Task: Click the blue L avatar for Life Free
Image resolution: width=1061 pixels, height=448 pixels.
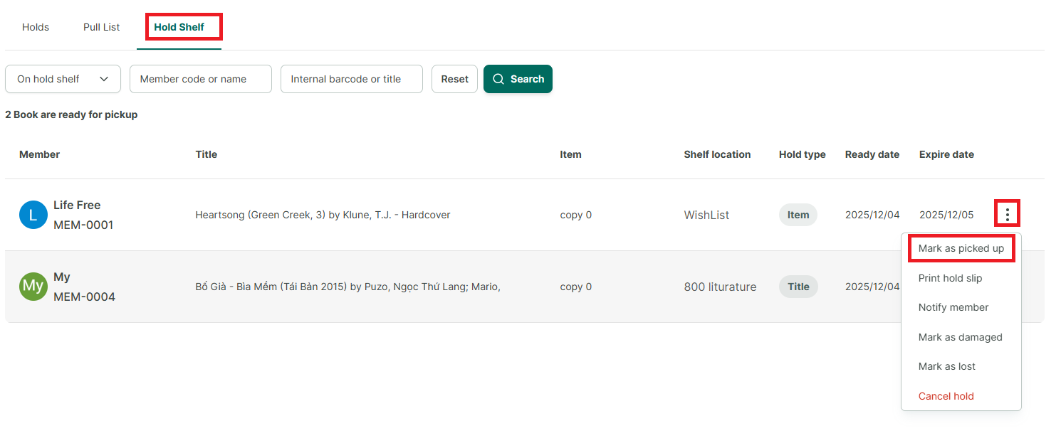Action: coord(33,215)
